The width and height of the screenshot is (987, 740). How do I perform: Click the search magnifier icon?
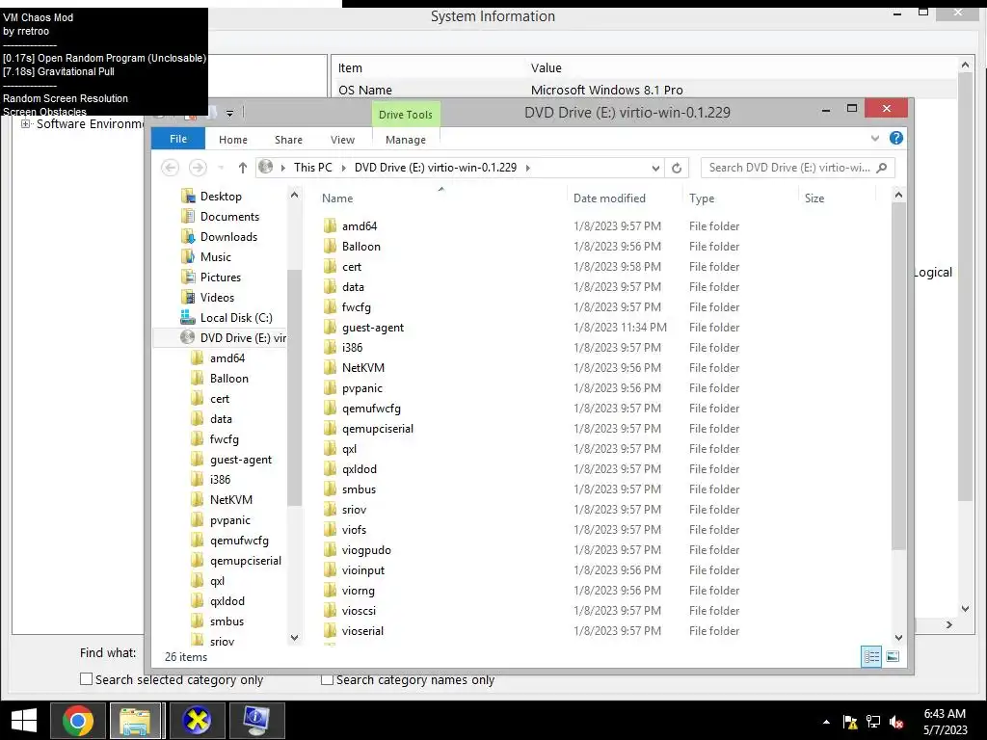tap(882, 168)
